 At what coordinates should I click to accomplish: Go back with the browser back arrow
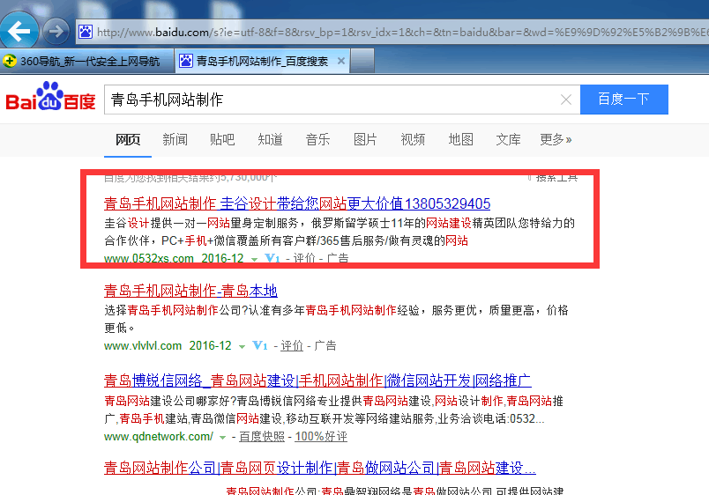[x=19, y=31]
